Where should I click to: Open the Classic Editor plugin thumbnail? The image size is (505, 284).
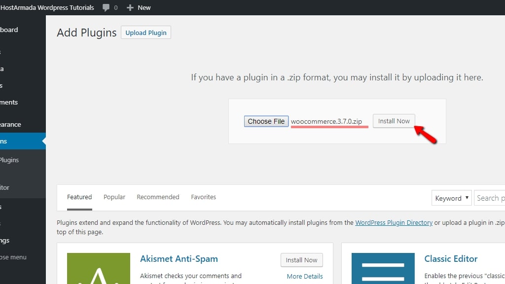pos(383,268)
